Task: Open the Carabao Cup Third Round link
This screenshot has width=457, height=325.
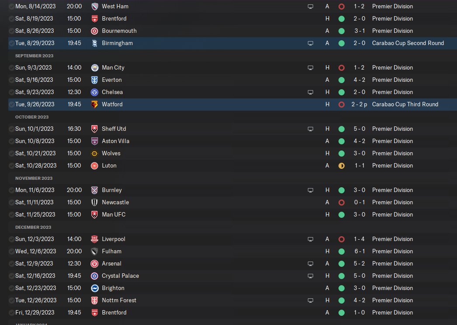Action: [405, 105]
